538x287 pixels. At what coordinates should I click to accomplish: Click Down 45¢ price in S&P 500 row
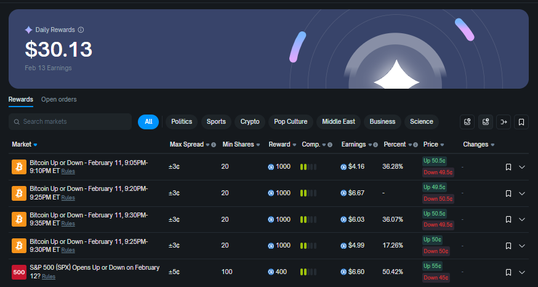click(x=436, y=278)
